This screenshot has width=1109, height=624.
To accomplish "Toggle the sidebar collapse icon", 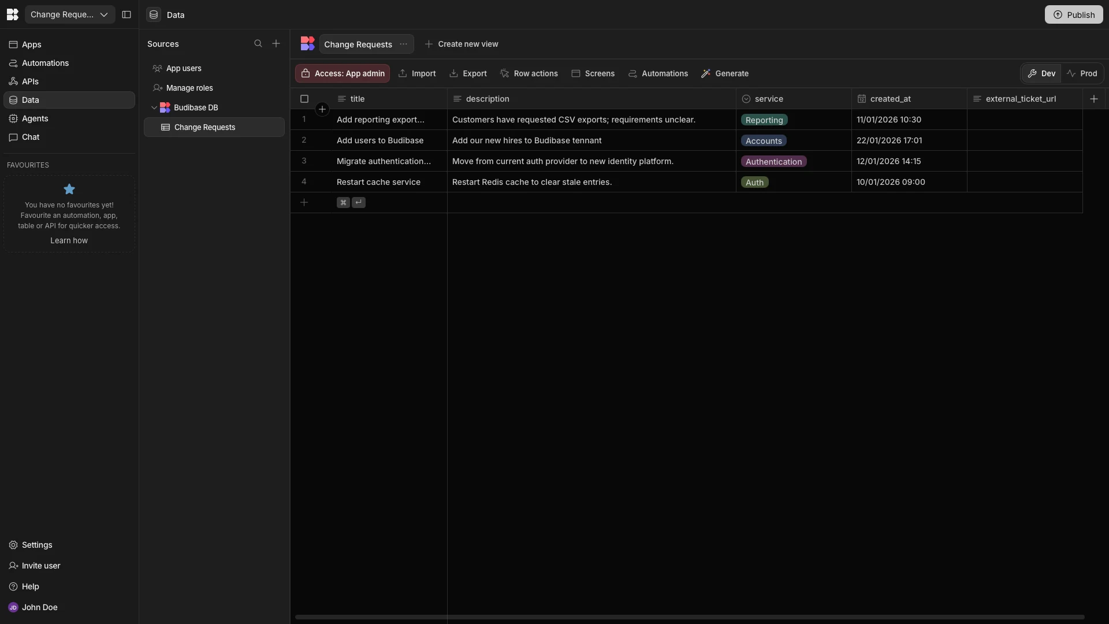I will click(x=126, y=14).
